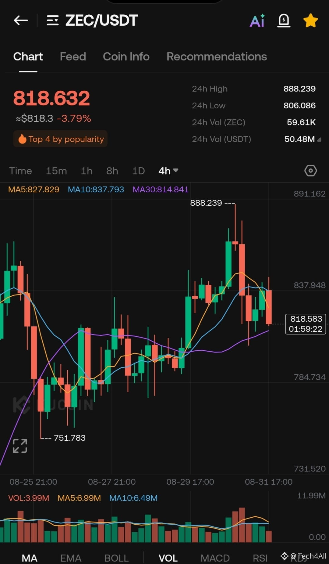The image size is (329, 564).
Task: Tap the 24h High value 888.239
Action: click(x=299, y=89)
